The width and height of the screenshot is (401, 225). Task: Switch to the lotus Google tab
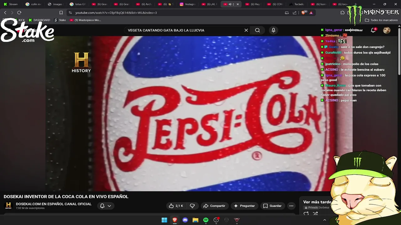point(78,4)
